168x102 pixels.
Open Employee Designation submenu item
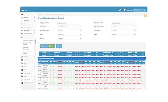coord(26,48)
